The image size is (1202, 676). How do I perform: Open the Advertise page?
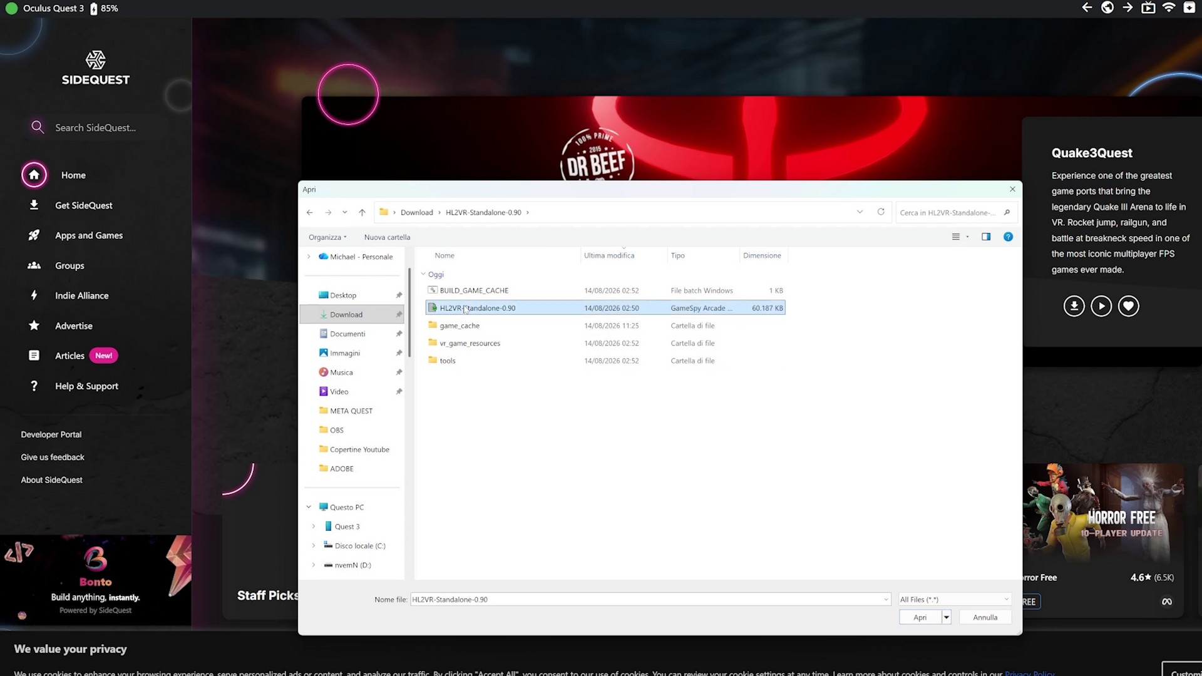click(73, 325)
